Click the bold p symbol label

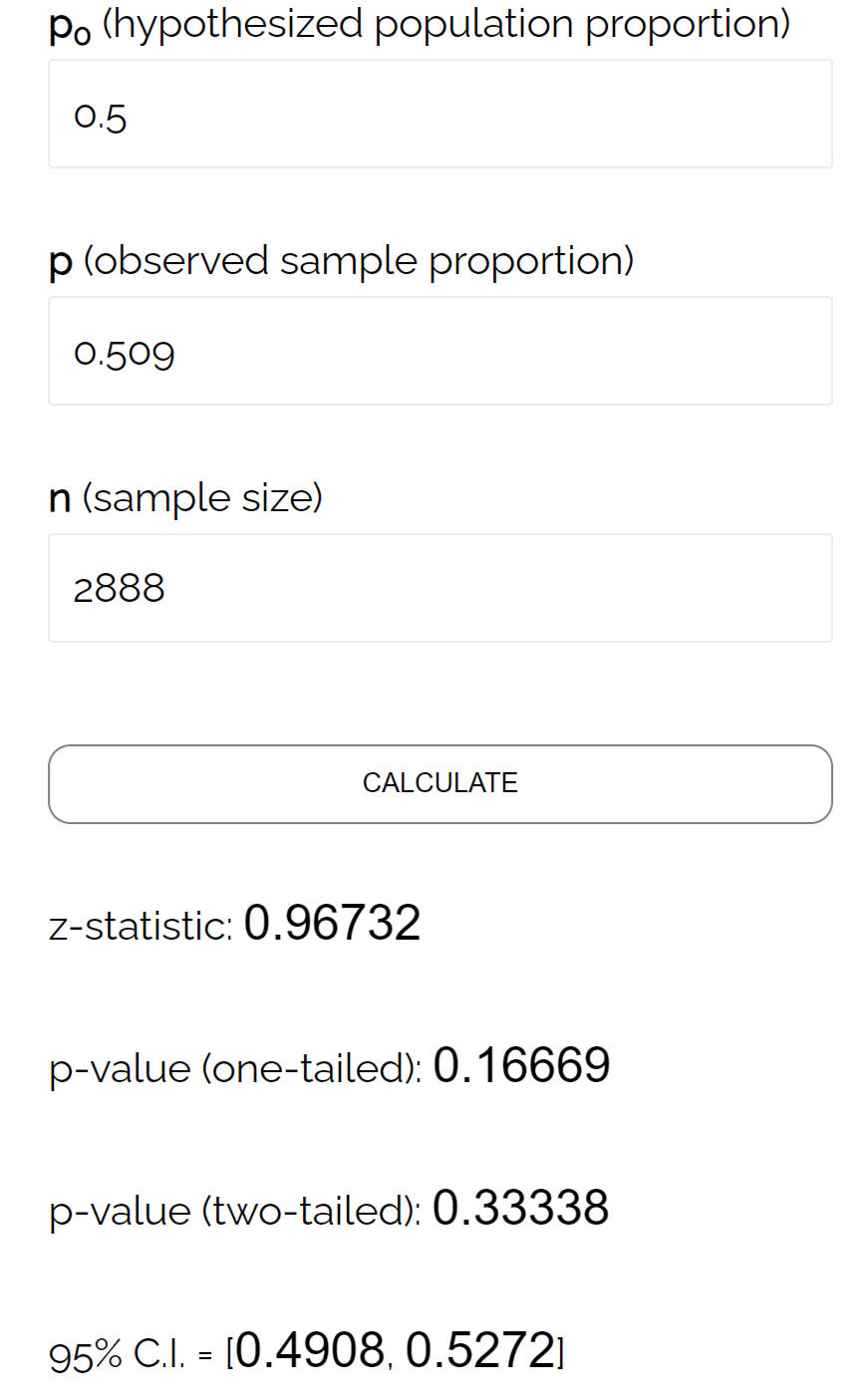coord(61,262)
